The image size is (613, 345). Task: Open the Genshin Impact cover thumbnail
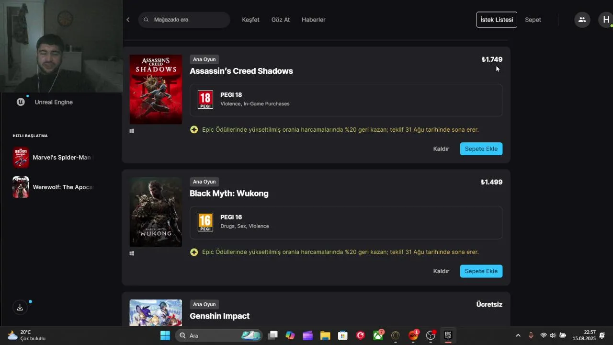pos(156,312)
